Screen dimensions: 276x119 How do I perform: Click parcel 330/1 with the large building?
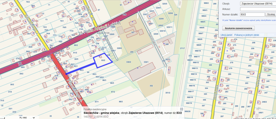[146, 62]
